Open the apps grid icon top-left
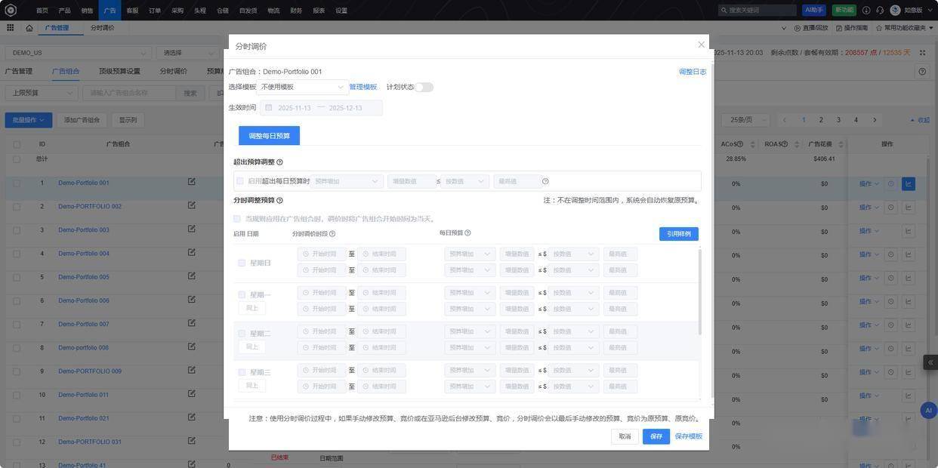This screenshot has width=938, height=468. tap(11, 28)
